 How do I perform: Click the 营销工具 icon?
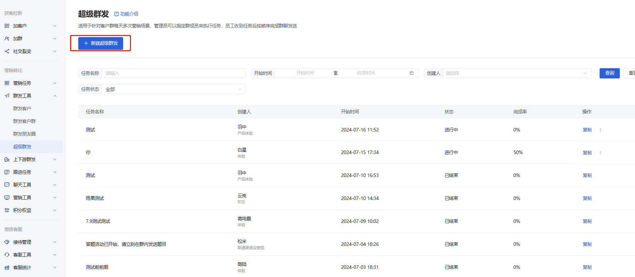(x=7, y=198)
